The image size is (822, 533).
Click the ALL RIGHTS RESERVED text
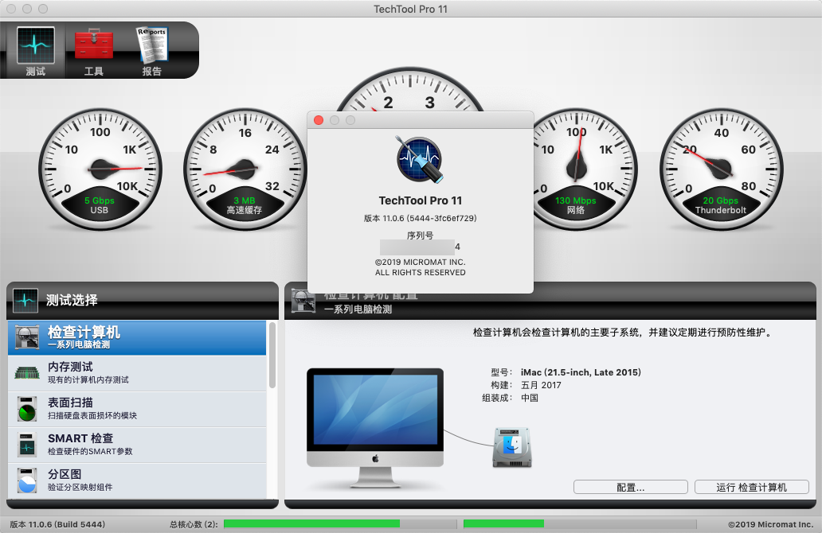point(420,272)
